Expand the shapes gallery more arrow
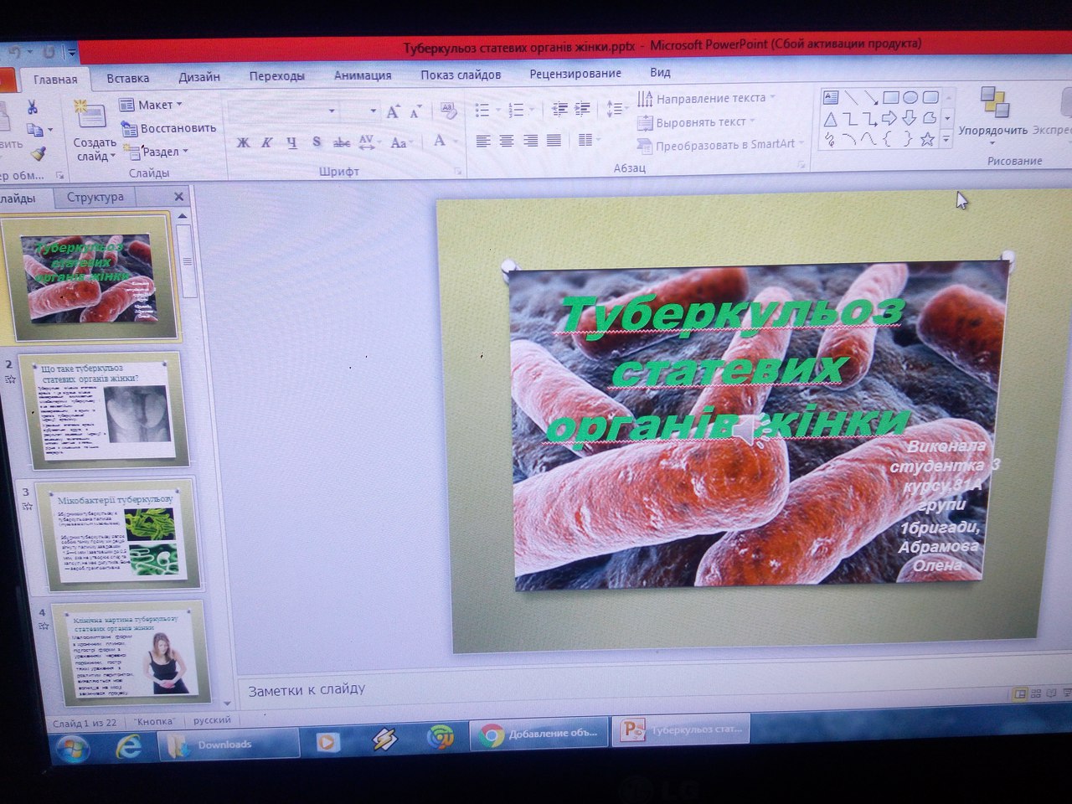The image size is (1072, 804). tap(947, 140)
